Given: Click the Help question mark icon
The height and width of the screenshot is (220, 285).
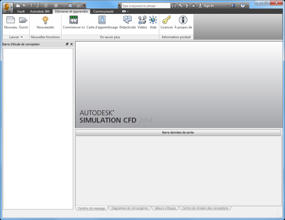Looking at the screenshot, I should [x=243, y=6].
